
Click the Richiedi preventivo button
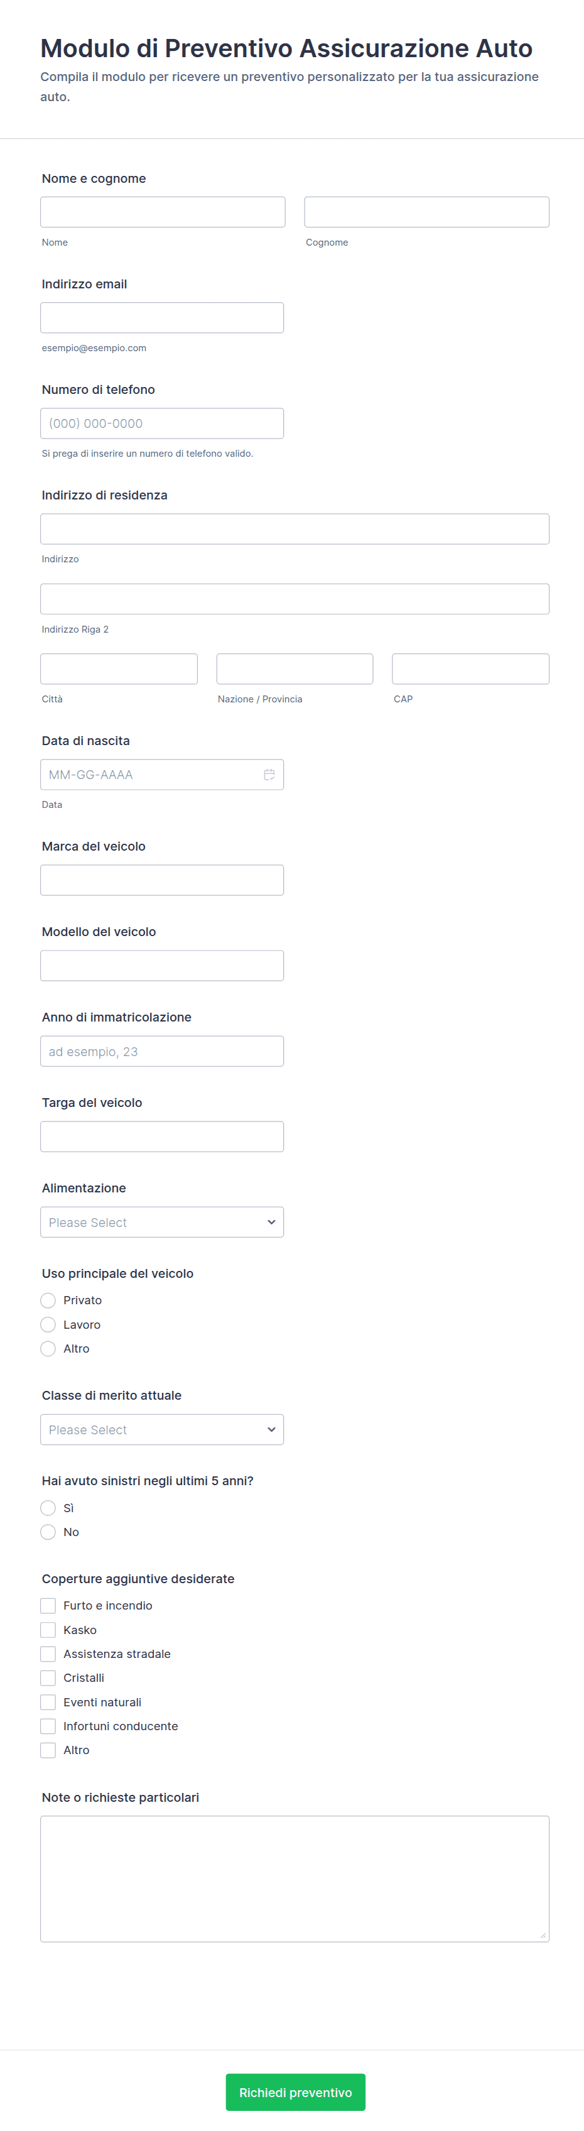[x=295, y=2092]
